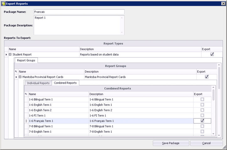Switch to the Individual Reports tab
The image size is (227, 150).
coord(38,83)
